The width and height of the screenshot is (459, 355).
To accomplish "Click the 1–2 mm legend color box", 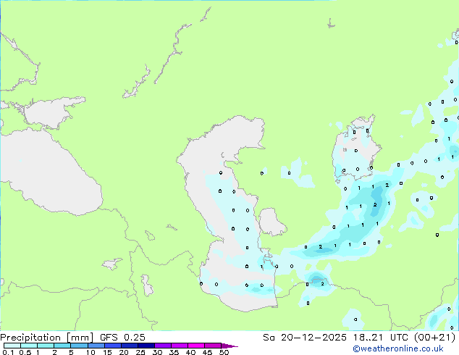I will (x=46, y=346).
